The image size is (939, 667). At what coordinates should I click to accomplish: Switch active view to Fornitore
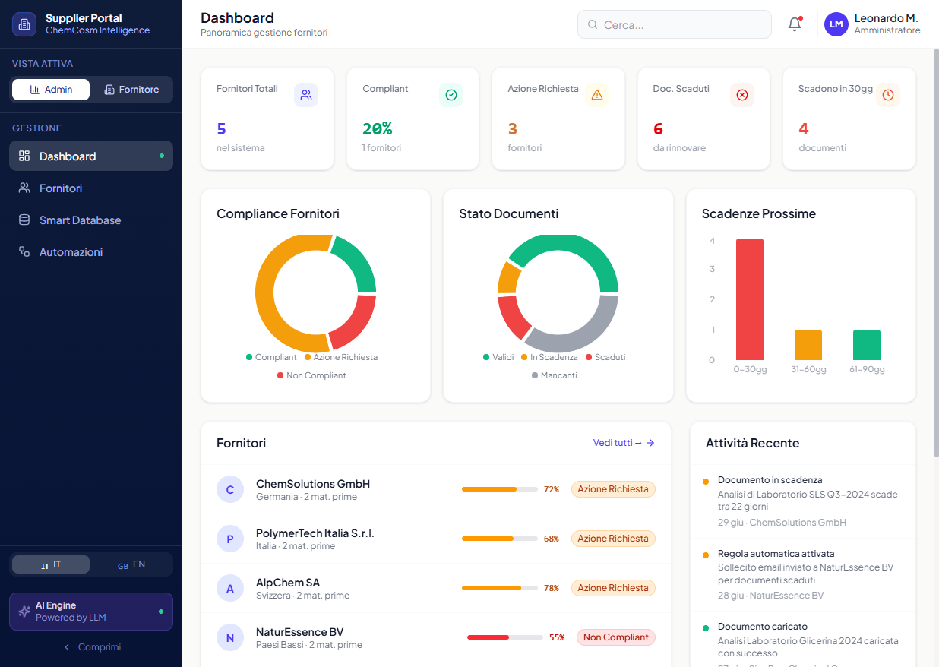(131, 90)
